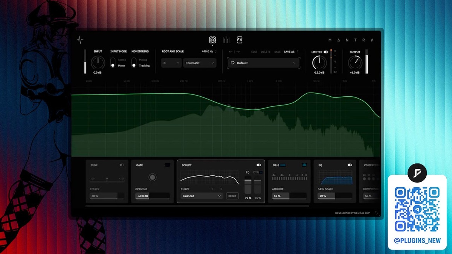Click the Tune Attack 80 % slider
The image size is (452, 254).
107,196
